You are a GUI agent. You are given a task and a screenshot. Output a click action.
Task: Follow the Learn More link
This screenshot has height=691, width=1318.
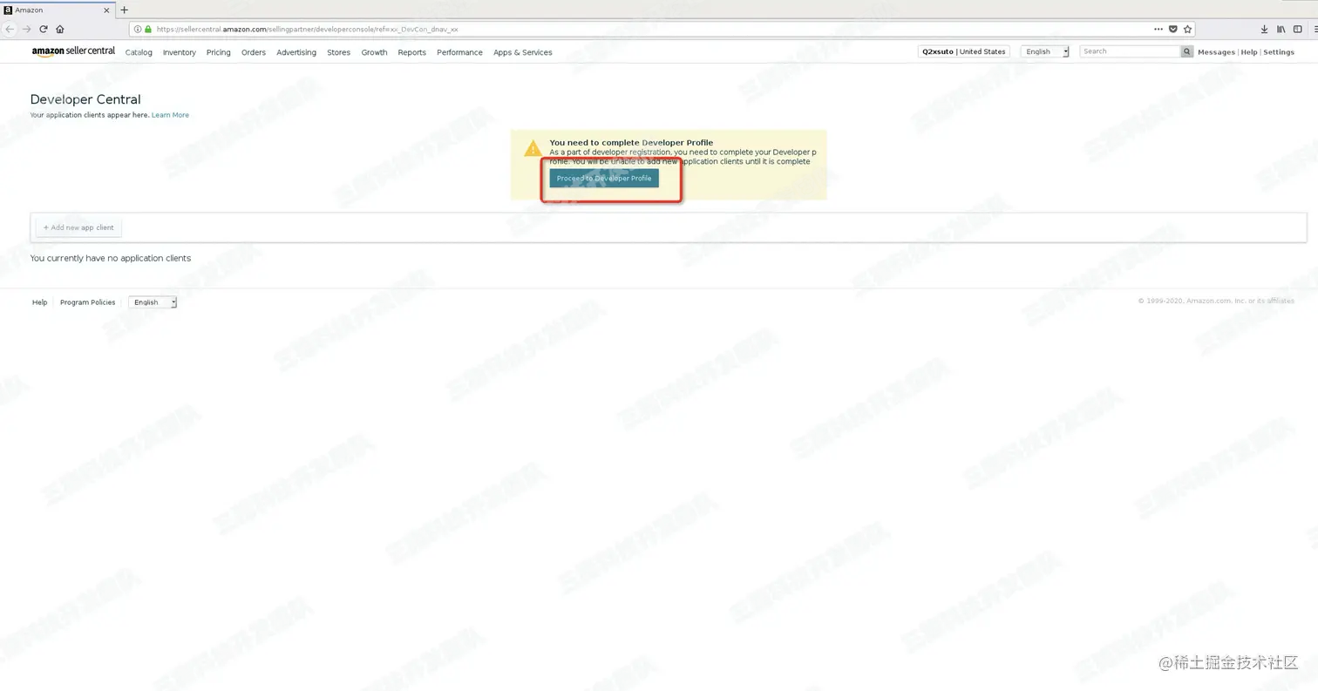pyautogui.click(x=170, y=115)
